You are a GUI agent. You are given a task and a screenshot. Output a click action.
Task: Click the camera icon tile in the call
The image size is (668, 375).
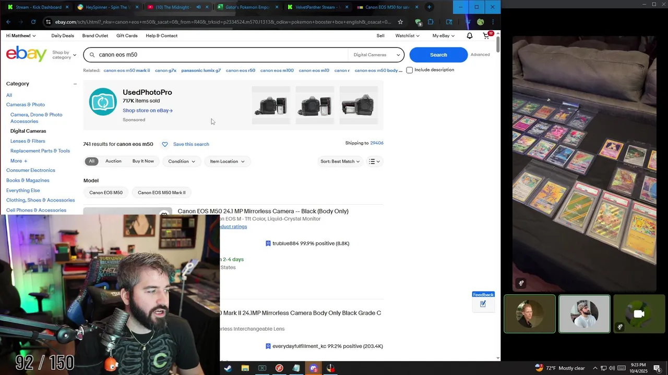639,314
